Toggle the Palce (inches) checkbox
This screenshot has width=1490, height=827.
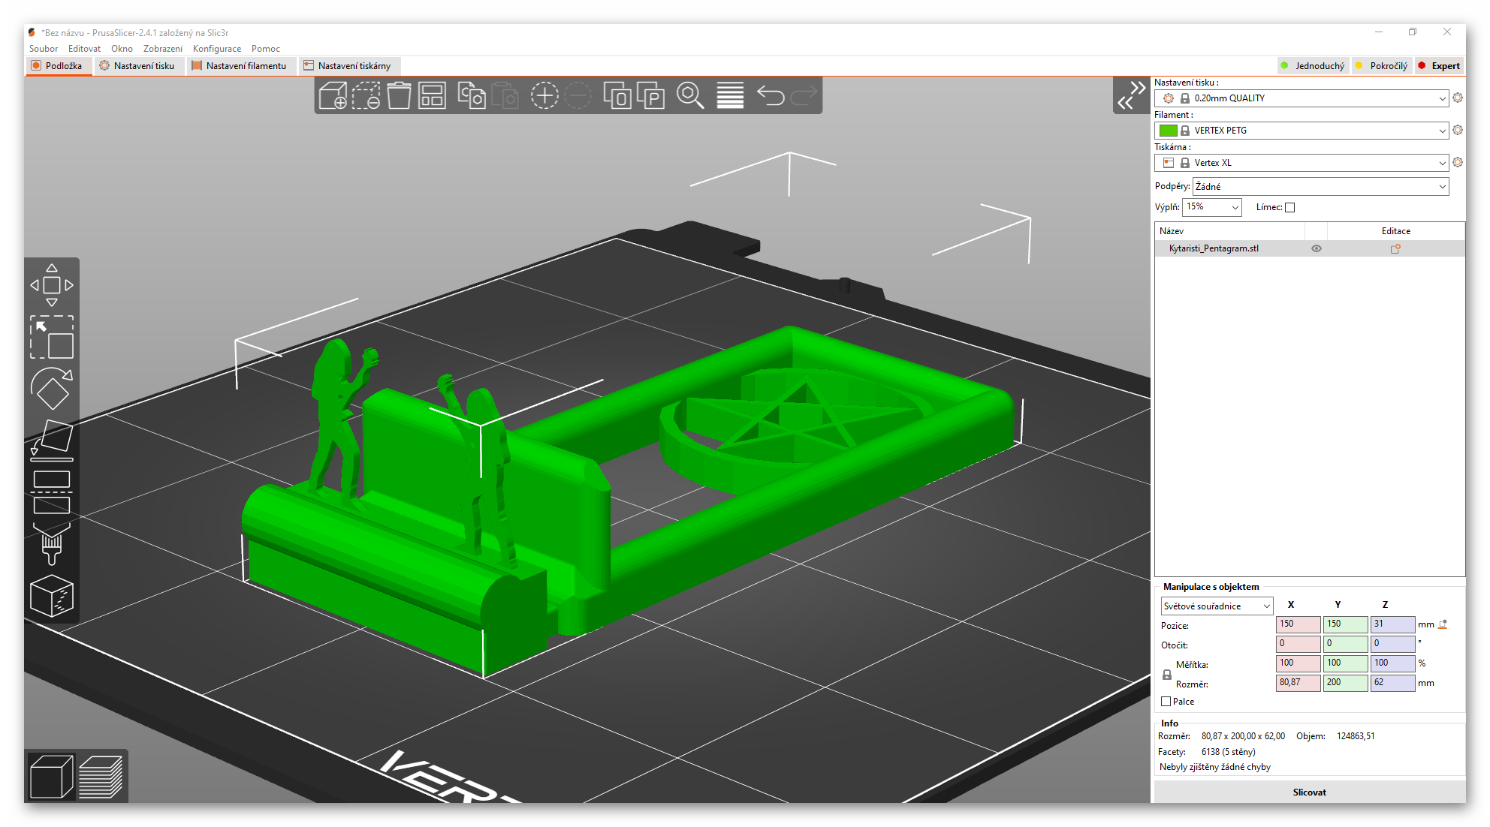(x=1166, y=702)
